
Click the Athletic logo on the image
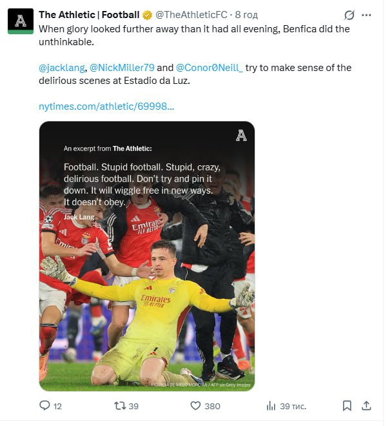241,135
